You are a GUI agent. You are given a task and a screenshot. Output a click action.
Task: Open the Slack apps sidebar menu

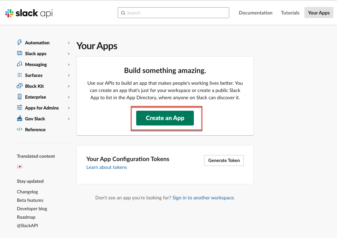(x=36, y=54)
